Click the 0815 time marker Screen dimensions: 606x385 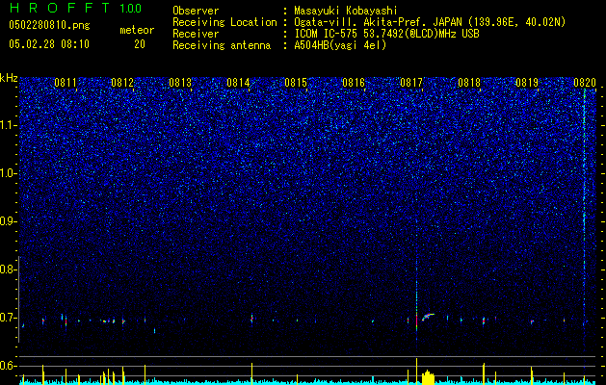point(296,82)
